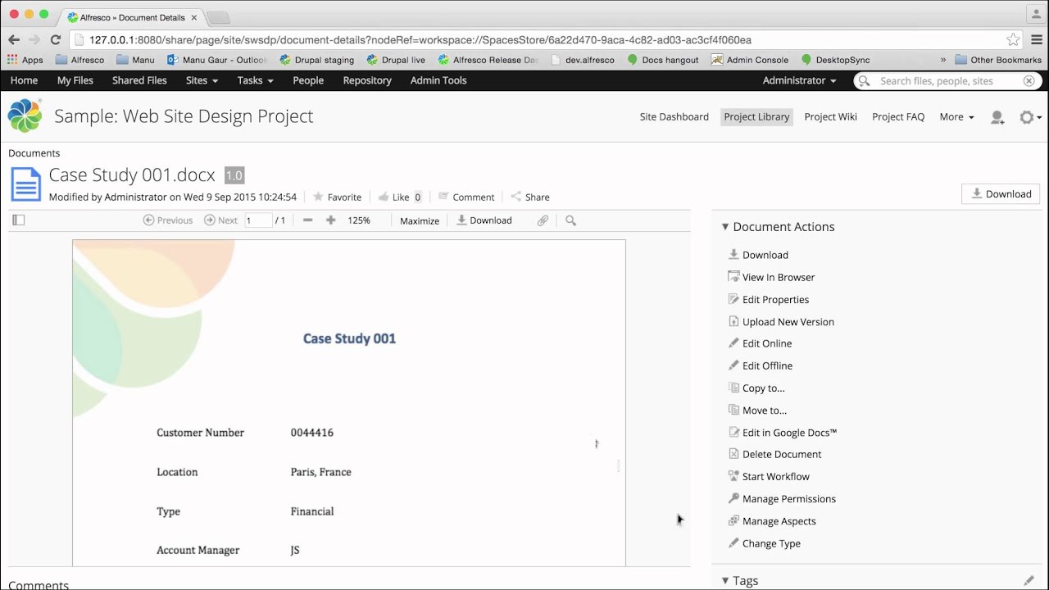Click the Move to... action
This screenshot has height=590, width=1049.
click(x=757, y=410)
